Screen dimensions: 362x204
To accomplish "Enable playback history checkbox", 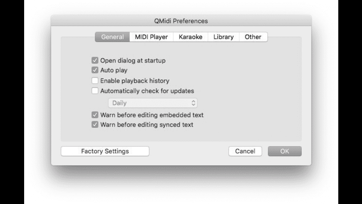I will point(95,81).
